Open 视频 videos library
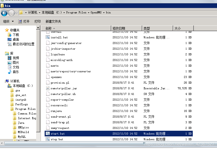This screenshot has height=149, width=217. [13, 58]
